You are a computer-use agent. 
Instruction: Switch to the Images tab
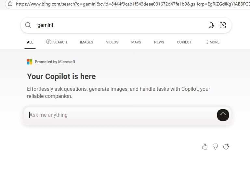coord(86,42)
